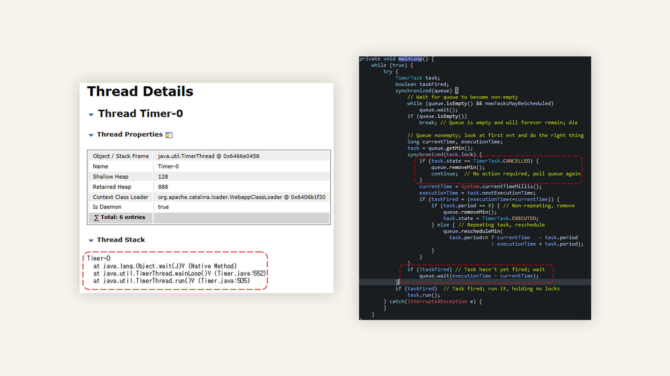Collapse the Thread Timer-0 section
The image size is (670, 376).
point(91,115)
